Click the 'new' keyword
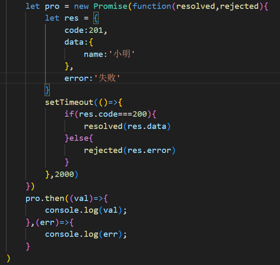The image size is (280, 265). (x=81, y=6)
